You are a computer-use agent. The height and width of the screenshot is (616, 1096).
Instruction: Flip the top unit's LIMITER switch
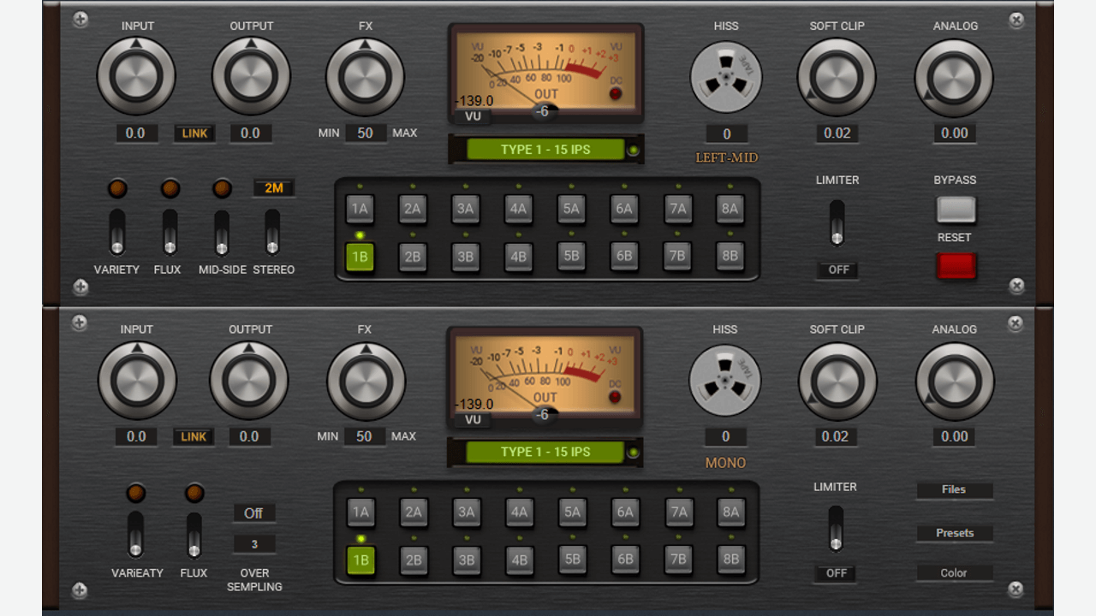coord(837,222)
